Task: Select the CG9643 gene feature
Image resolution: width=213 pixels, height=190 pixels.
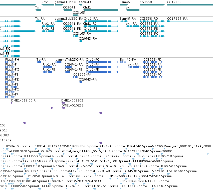Action: [81, 5]
